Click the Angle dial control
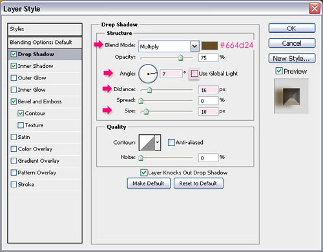Viewport: 323px width, 252px height. click(148, 74)
